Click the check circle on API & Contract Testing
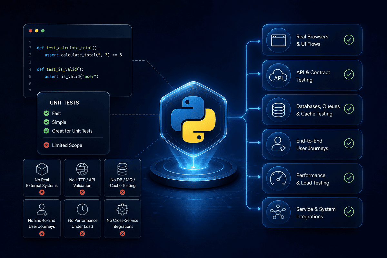The height and width of the screenshot is (258, 387). [x=349, y=74]
